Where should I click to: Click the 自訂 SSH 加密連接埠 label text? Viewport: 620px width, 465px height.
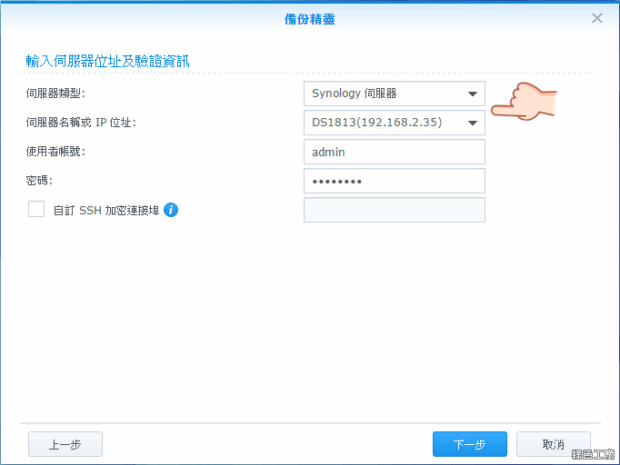point(106,210)
